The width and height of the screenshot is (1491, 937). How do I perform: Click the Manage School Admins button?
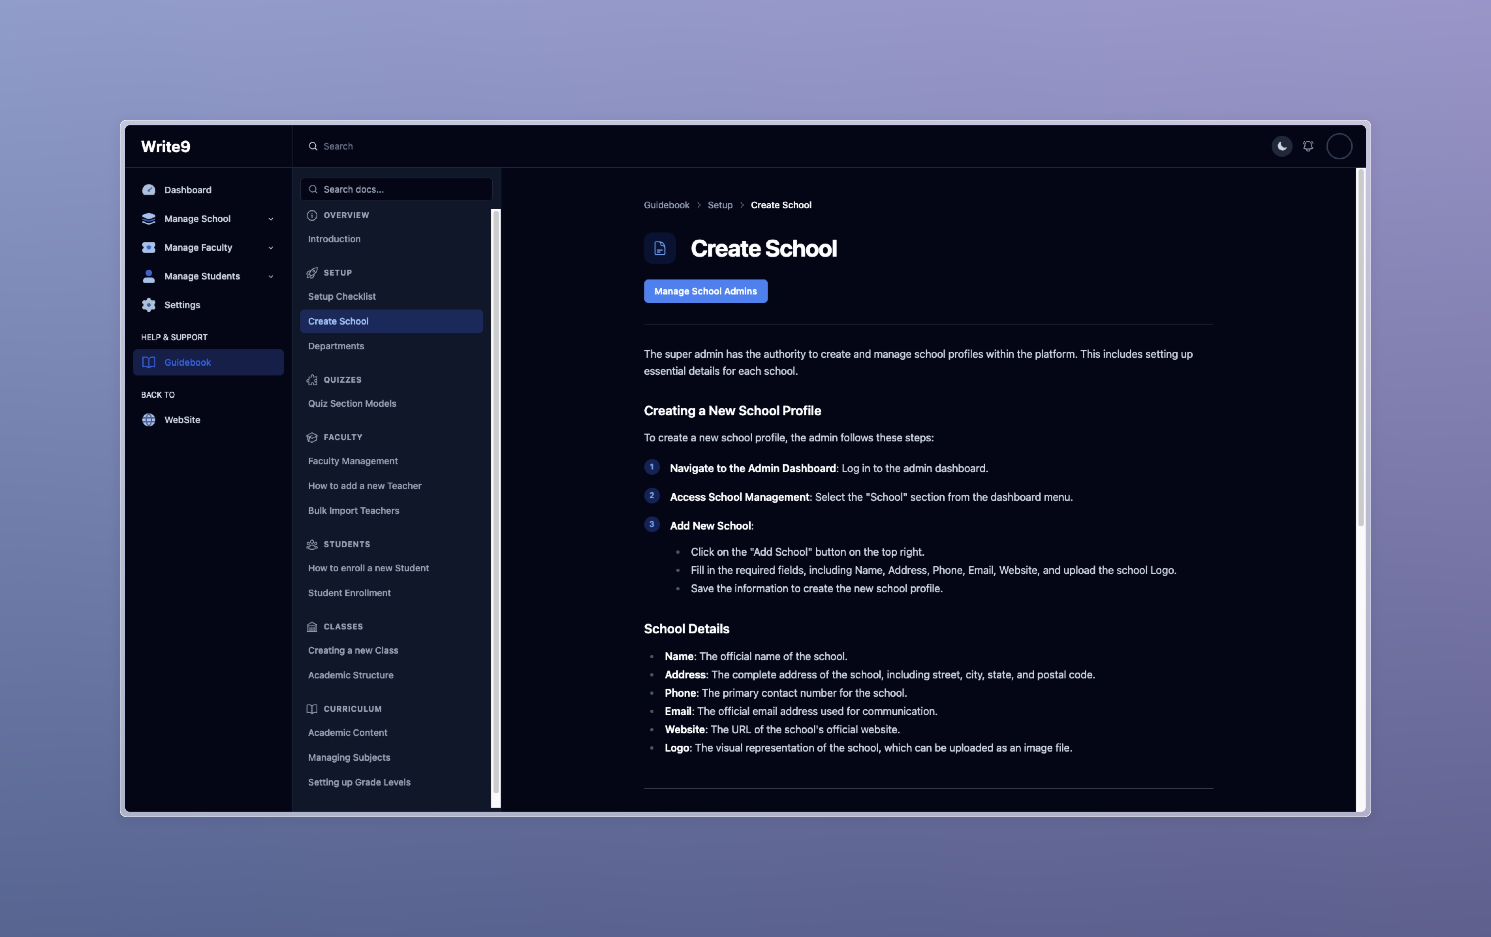[705, 291]
